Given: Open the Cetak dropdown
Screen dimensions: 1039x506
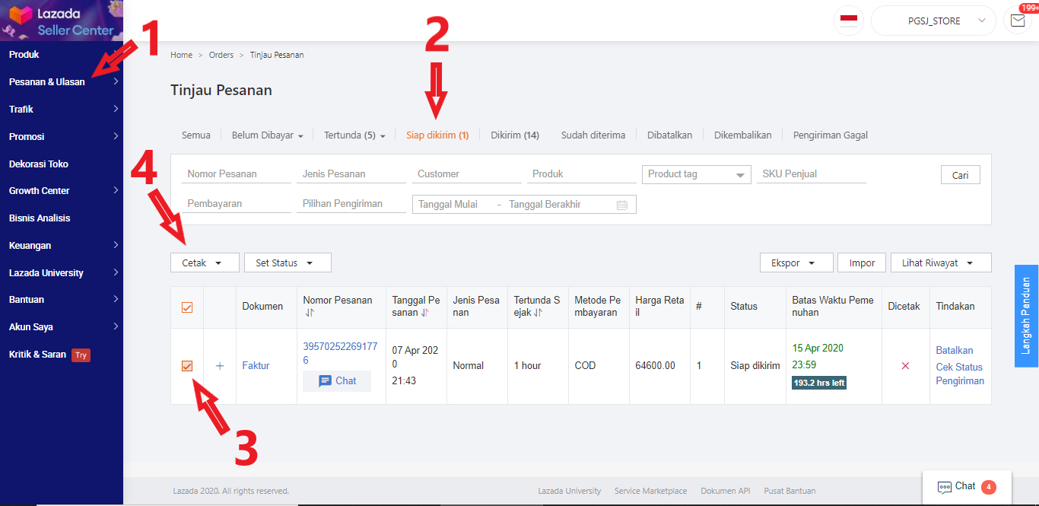Looking at the screenshot, I should click(205, 263).
